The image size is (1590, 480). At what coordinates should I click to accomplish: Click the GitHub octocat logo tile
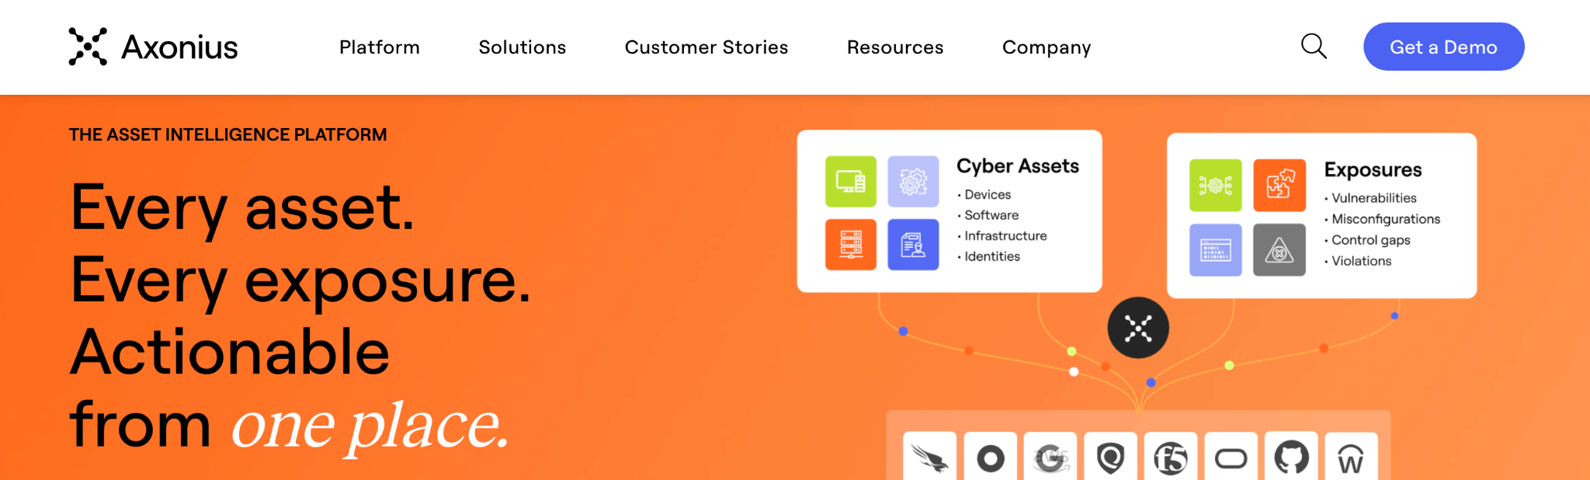pyautogui.click(x=1291, y=457)
